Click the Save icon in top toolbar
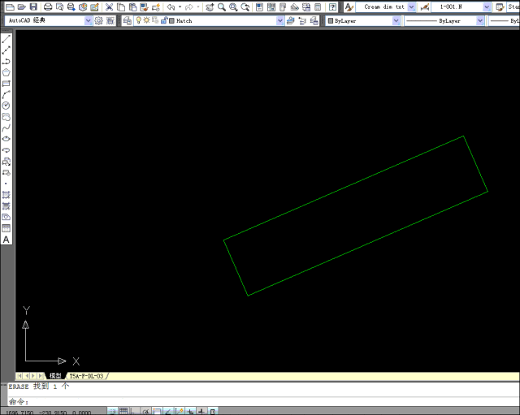The image size is (520, 415). pos(33,6)
